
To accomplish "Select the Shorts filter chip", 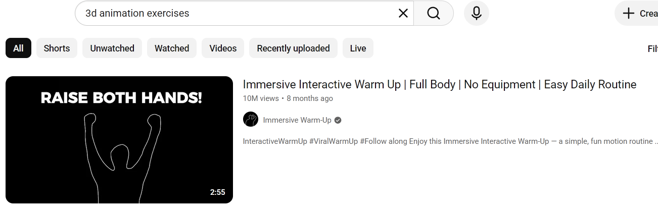I will 57,48.
